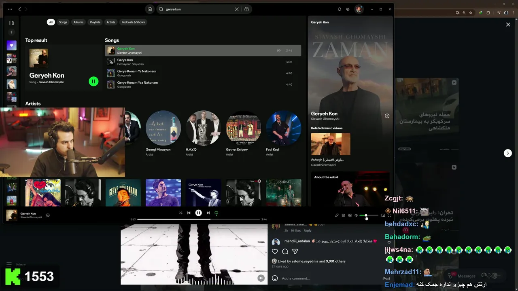Open the miniplayer icon

pyautogui.click(x=383, y=215)
